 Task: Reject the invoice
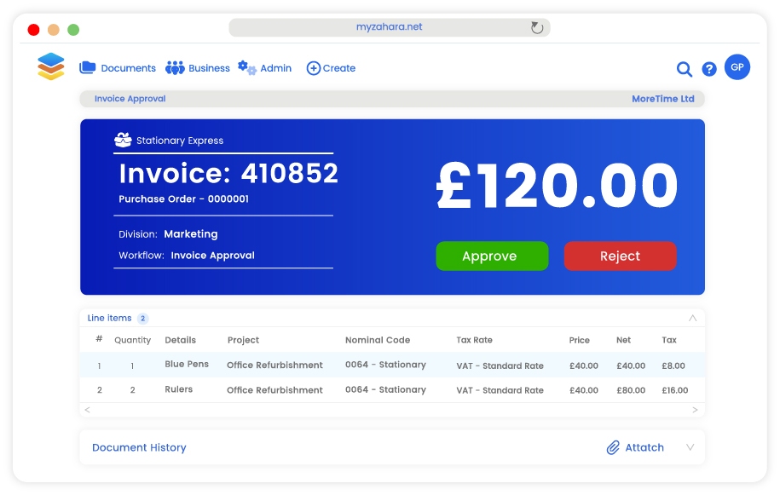[x=620, y=256]
